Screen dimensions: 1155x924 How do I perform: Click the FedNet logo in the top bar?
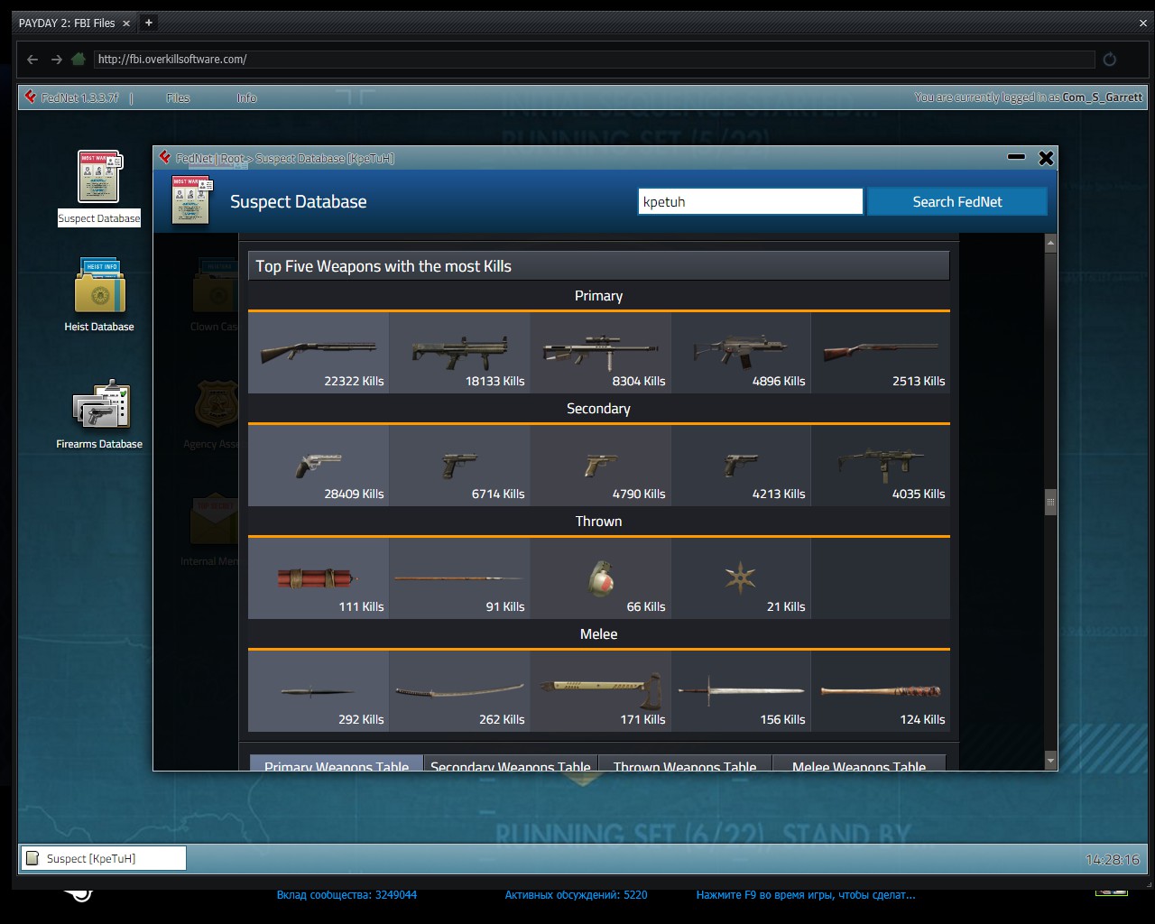[x=31, y=97]
